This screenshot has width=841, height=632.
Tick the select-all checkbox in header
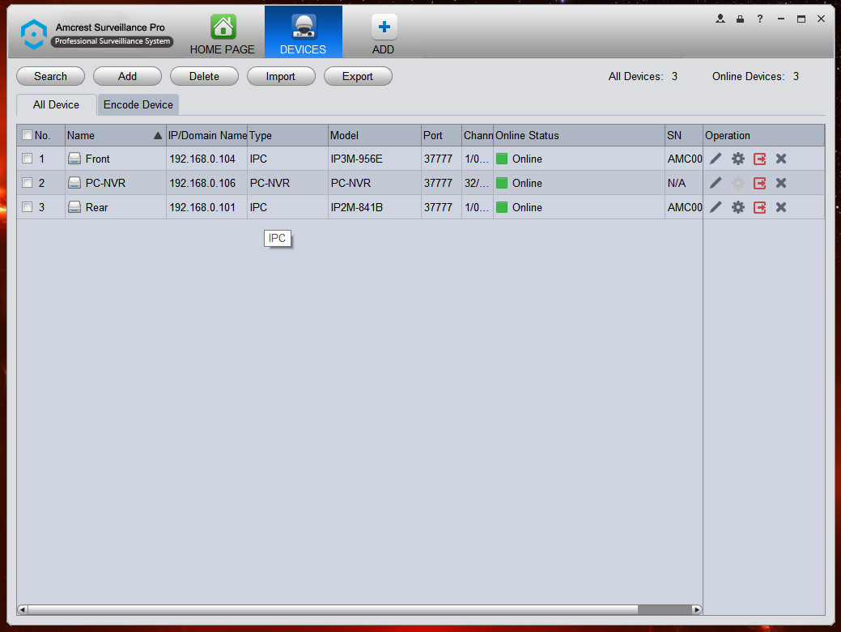[x=27, y=135]
